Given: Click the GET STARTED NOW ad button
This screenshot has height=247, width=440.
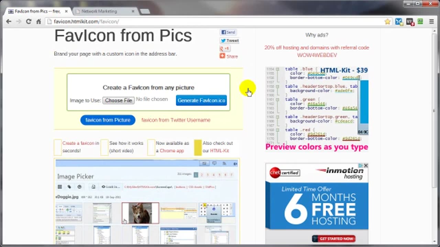Looking at the screenshot, I should tap(333, 239).
